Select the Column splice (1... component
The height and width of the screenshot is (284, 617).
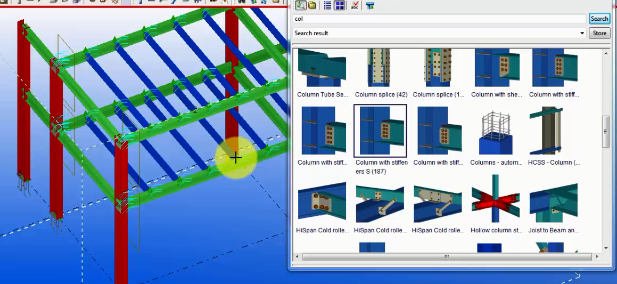point(438,74)
